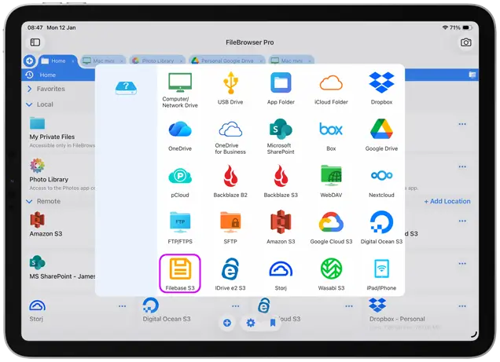Open My Private Files folder
The width and height of the screenshot is (500, 362).
52,133
